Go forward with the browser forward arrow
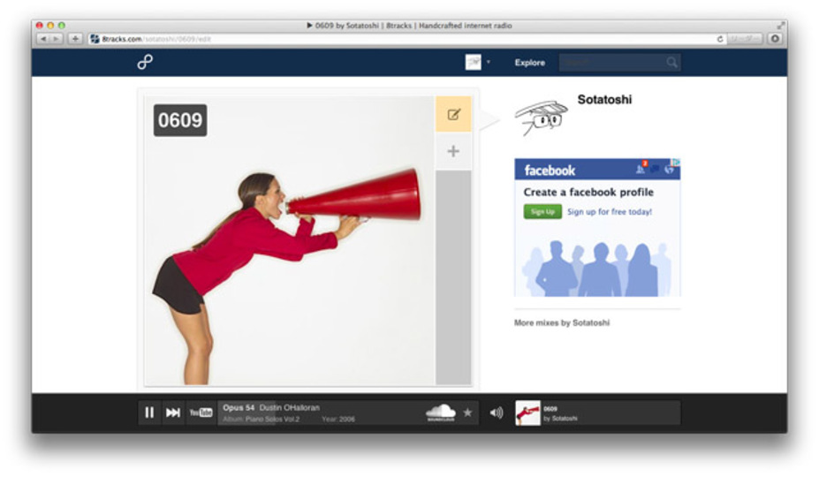The image size is (819, 477). 57,39
